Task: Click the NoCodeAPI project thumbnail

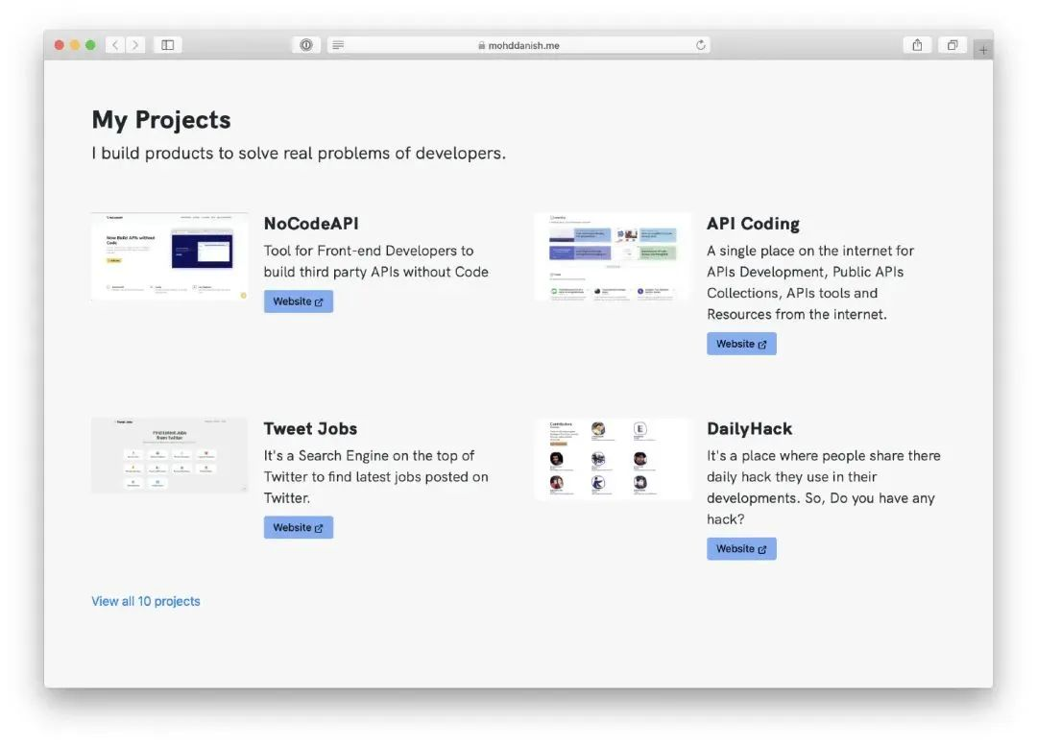Action: (x=170, y=256)
